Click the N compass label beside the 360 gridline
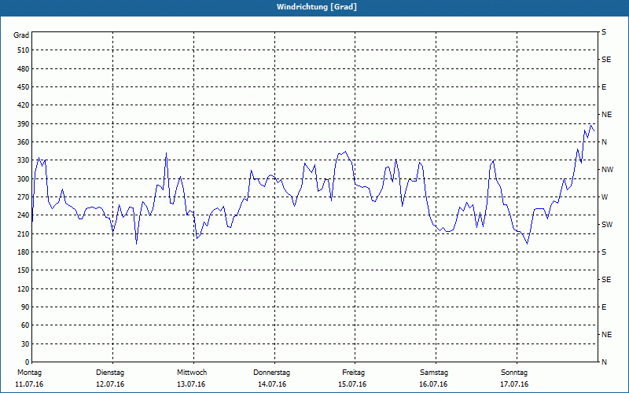The height and width of the screenshot is (393, 629). click(x=604, y=142)
